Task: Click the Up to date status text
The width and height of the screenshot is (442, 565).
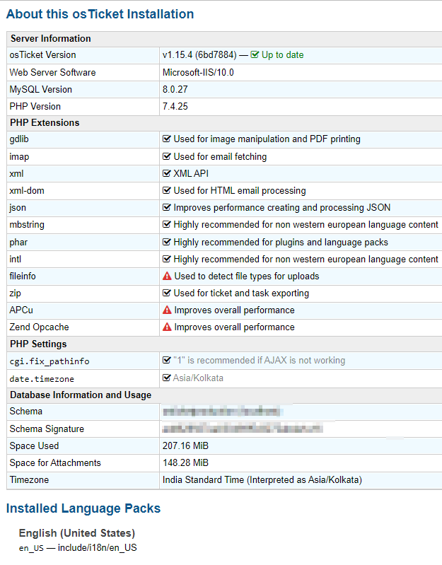Action: [283, 55]
